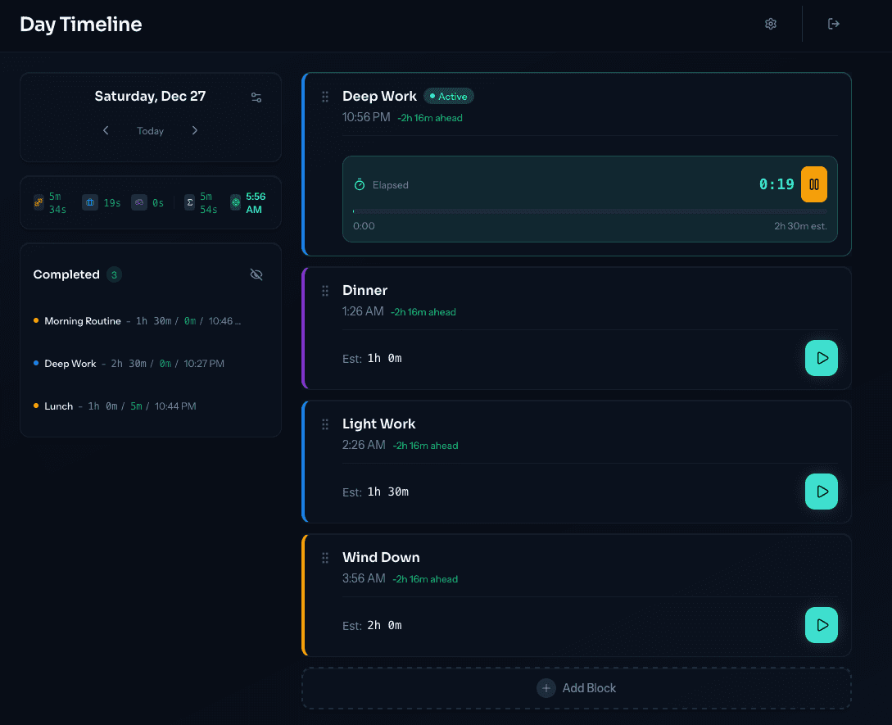Click the Add Block button

pos(577,688)
